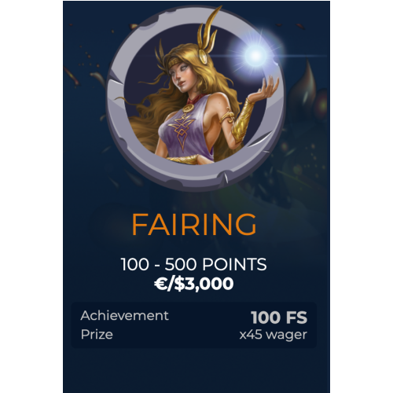This screenshot has width=393, height=393.
Task: Click the golden belt at the waist
Action: tap(183, 159)
